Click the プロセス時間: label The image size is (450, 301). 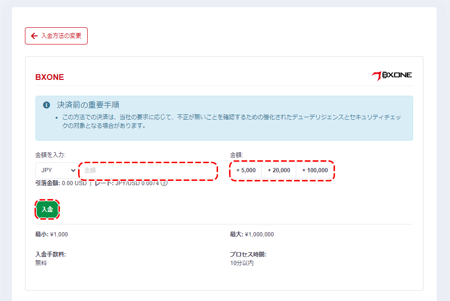pyautogui.click(x=248, y=254)
